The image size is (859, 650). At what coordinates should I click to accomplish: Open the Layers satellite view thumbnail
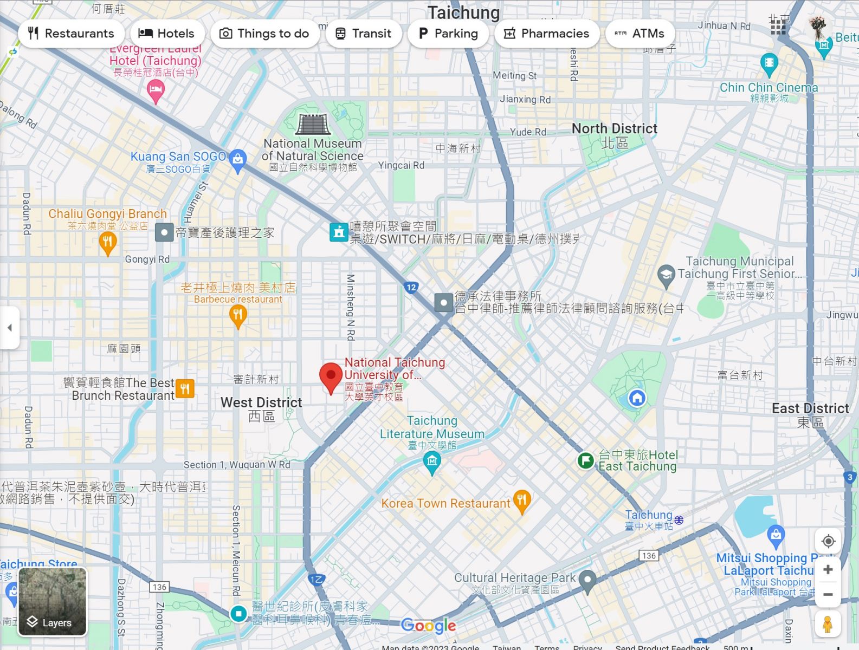[x=53, y=601]
